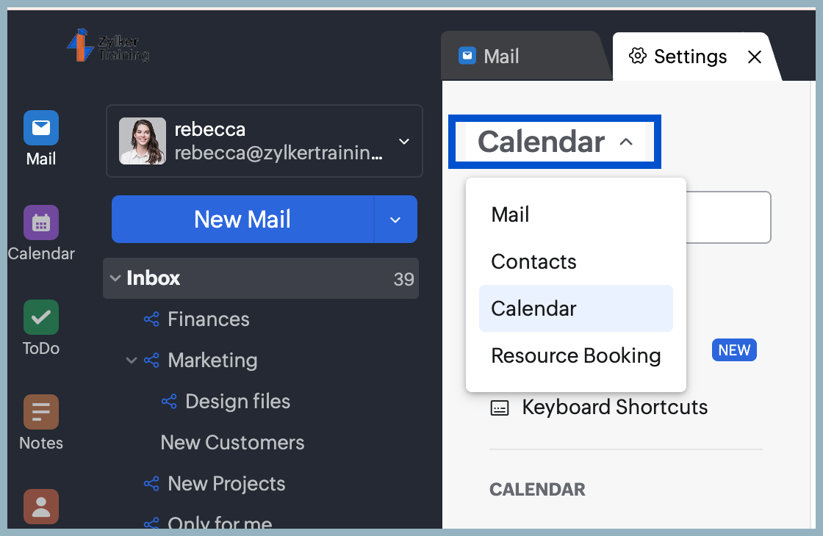Image resolution: width=823 pixels, height=536 pixels.
Task: Close the Settings tab
Action: [x=754, y=57]
